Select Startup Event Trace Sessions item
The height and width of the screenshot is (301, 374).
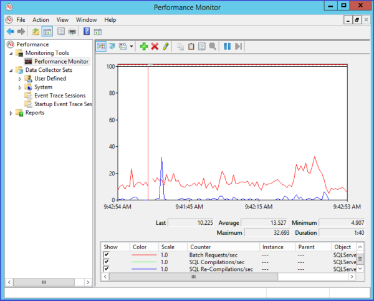[63, 104]
